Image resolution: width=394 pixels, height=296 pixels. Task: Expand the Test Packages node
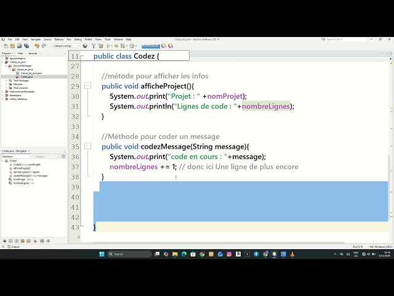point(6,81)
